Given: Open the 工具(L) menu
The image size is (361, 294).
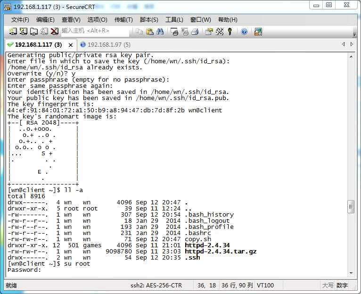Looking at the screenshot, I should 174,20.
